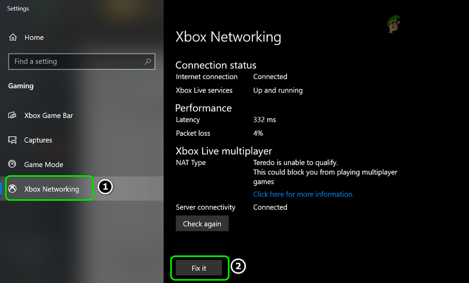The height and width of the screenshot is (283, 469).
Task: Click the 4% packet loss value
Action: coord(258,133)
